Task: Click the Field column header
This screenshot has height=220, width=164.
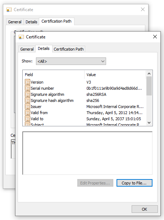Action: (x=54, y=75)
